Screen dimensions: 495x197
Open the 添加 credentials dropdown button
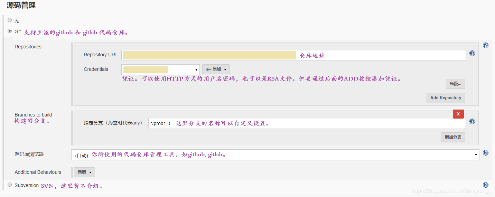tap(216, 69)
